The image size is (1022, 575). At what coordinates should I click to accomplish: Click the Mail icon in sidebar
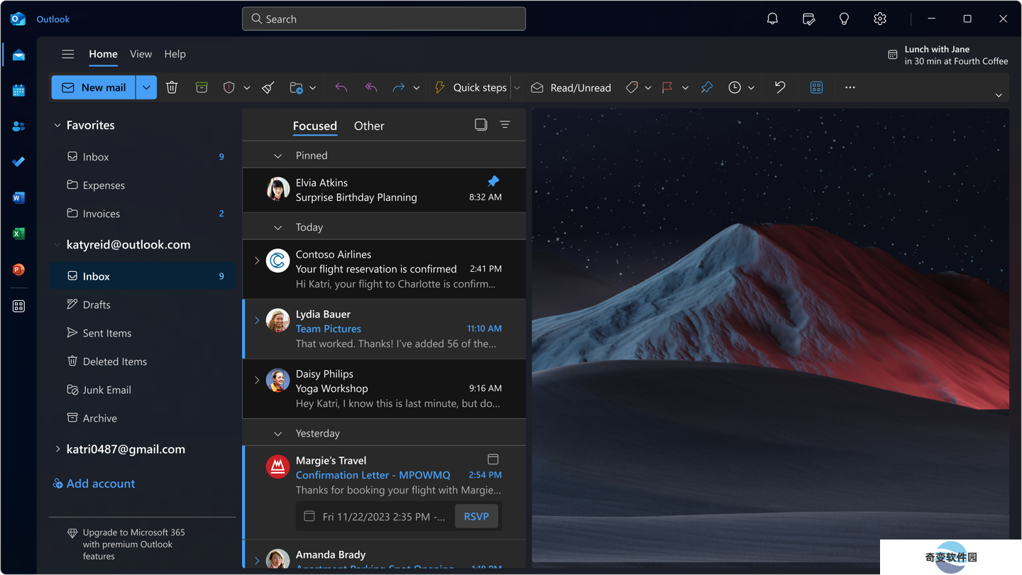tap(18, 55)
